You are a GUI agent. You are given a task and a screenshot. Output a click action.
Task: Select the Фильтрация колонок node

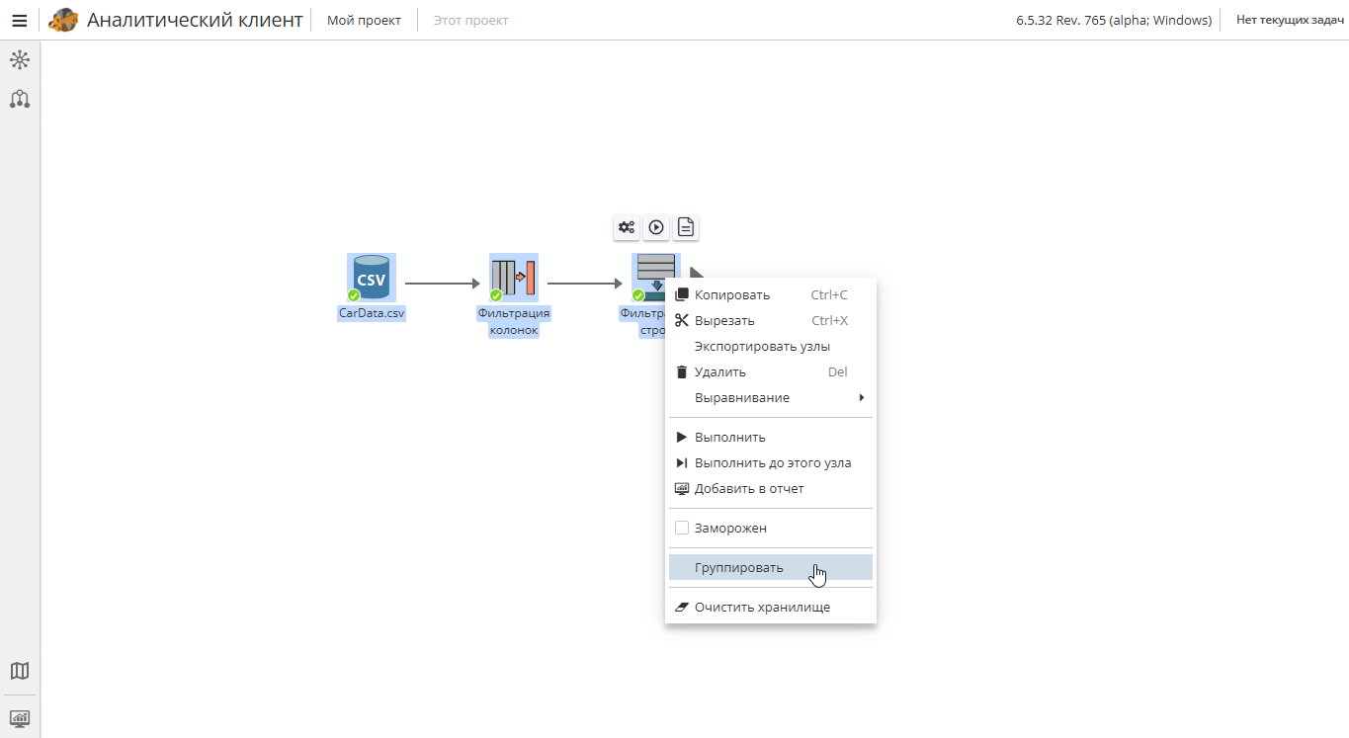(514, 278)
